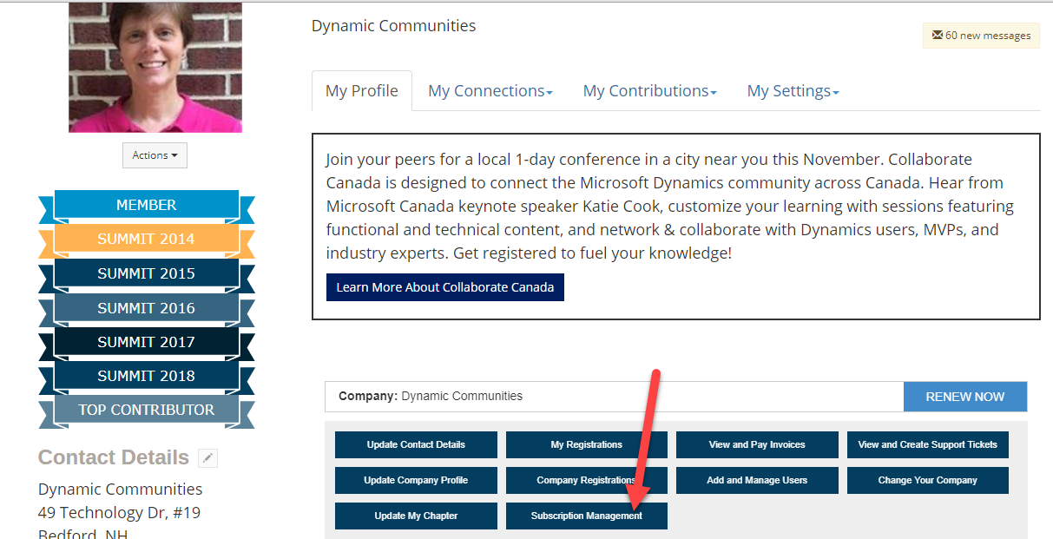This screenshot has height=539, width=1053.
Task: Click the 49 Technology Dr, #19 address line
Action: coord(119,512)
